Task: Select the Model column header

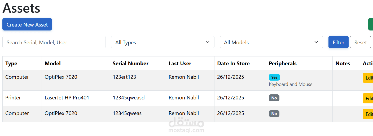Action: pyautogui.click(x=52, y=63)
